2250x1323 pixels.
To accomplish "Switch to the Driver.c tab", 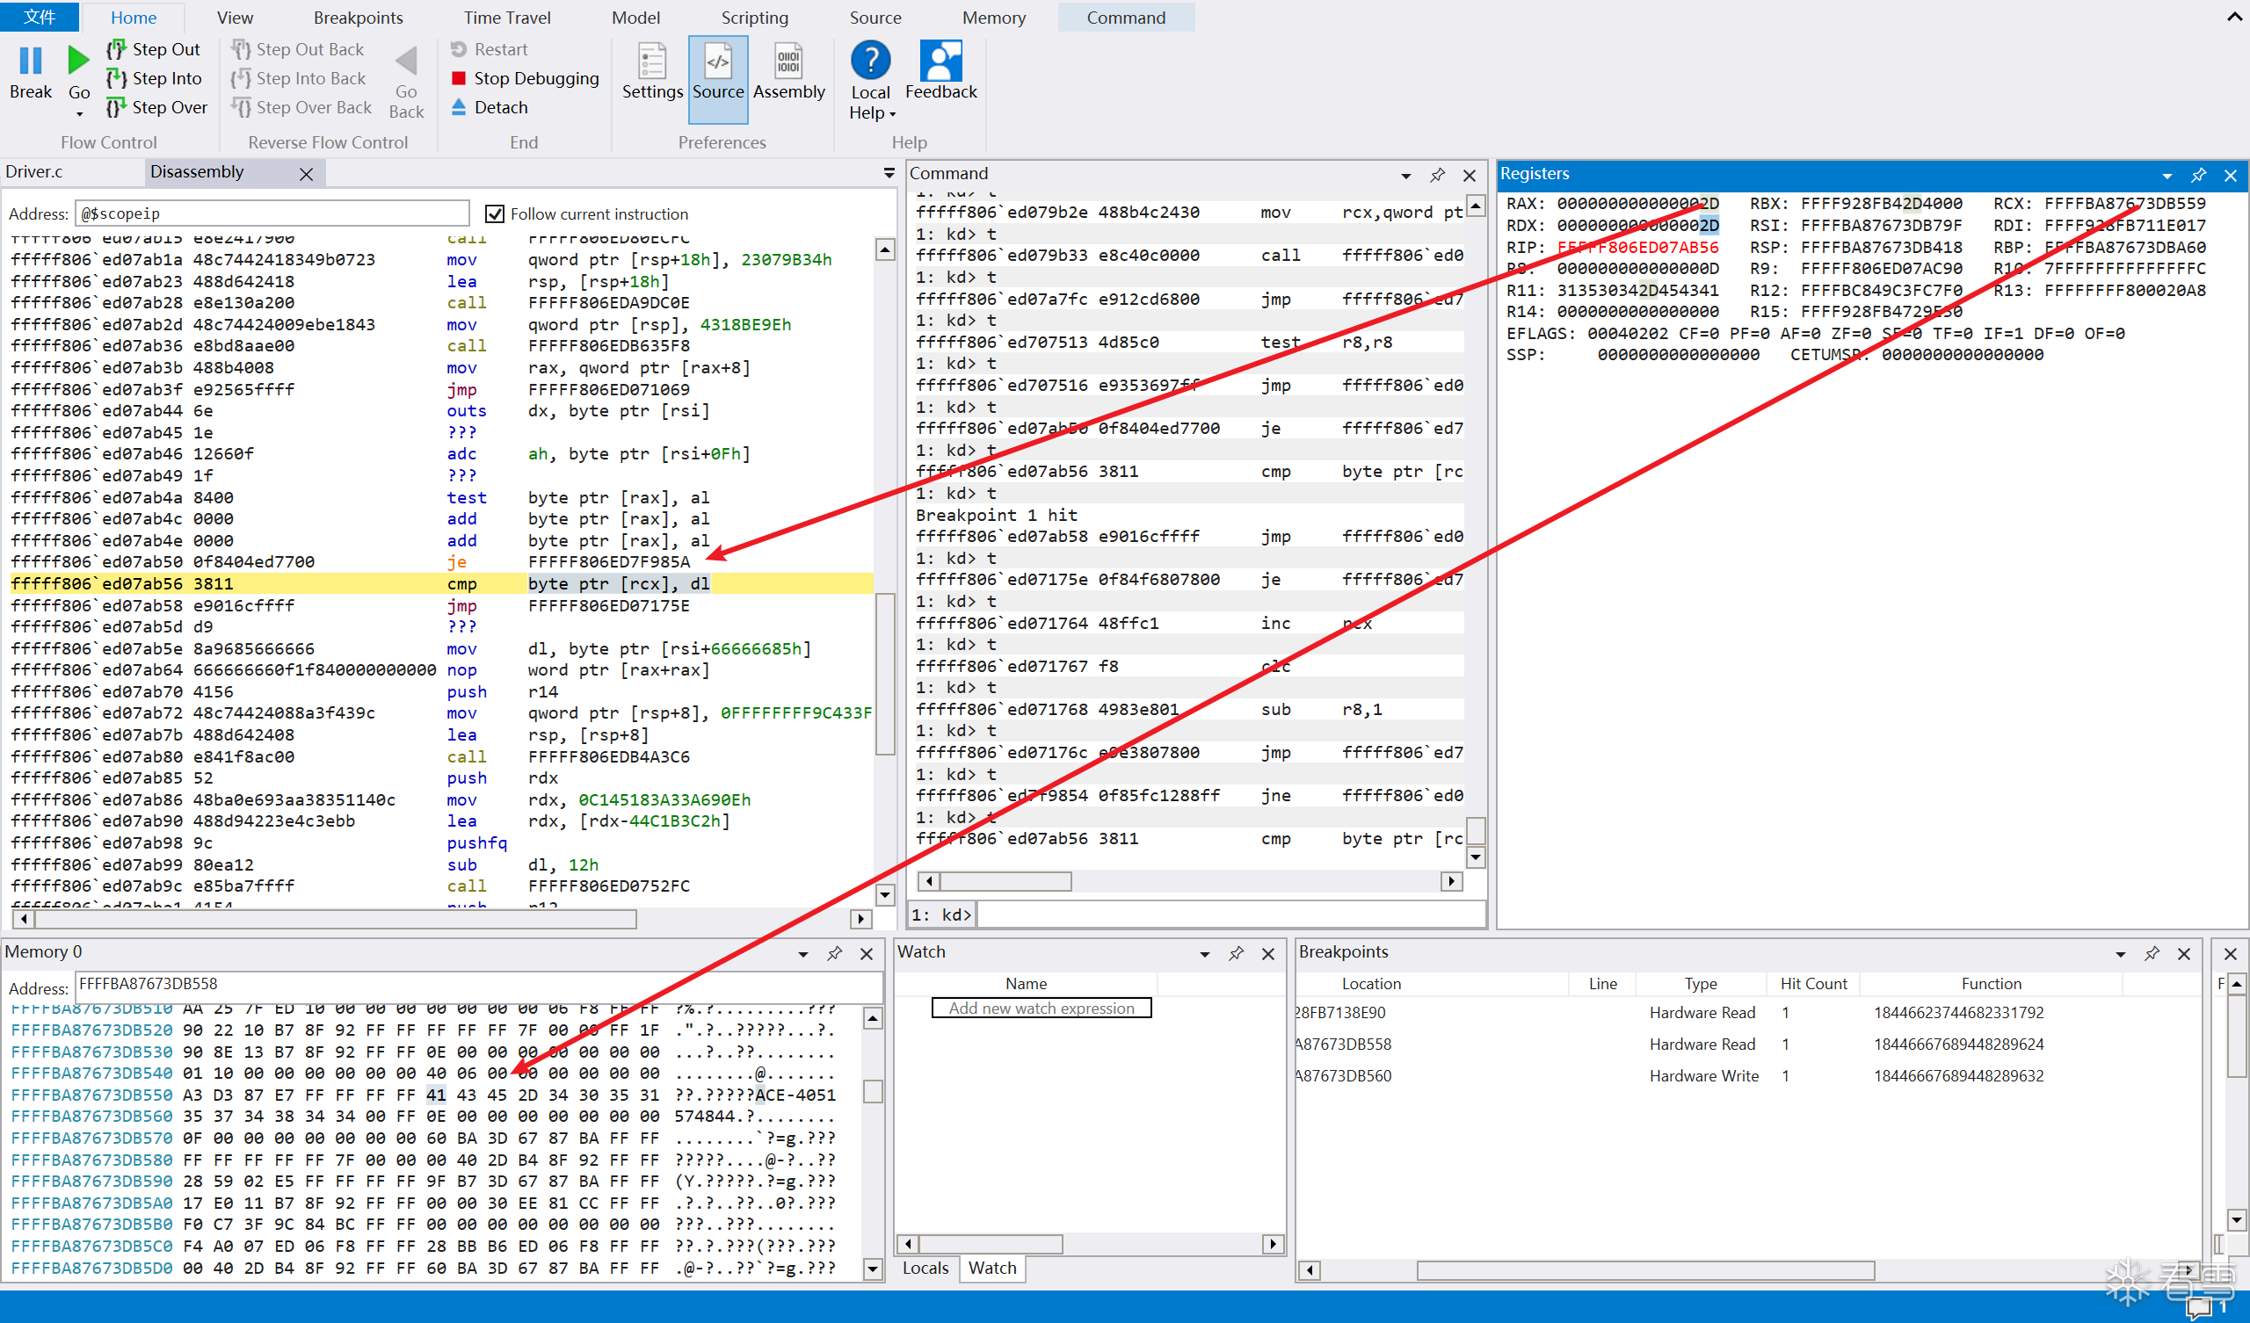I will pyautogui.click(x=34, y=171).
